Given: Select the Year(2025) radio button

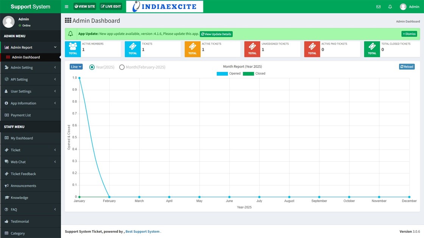Looking at the screenshot, I should 92,67.
